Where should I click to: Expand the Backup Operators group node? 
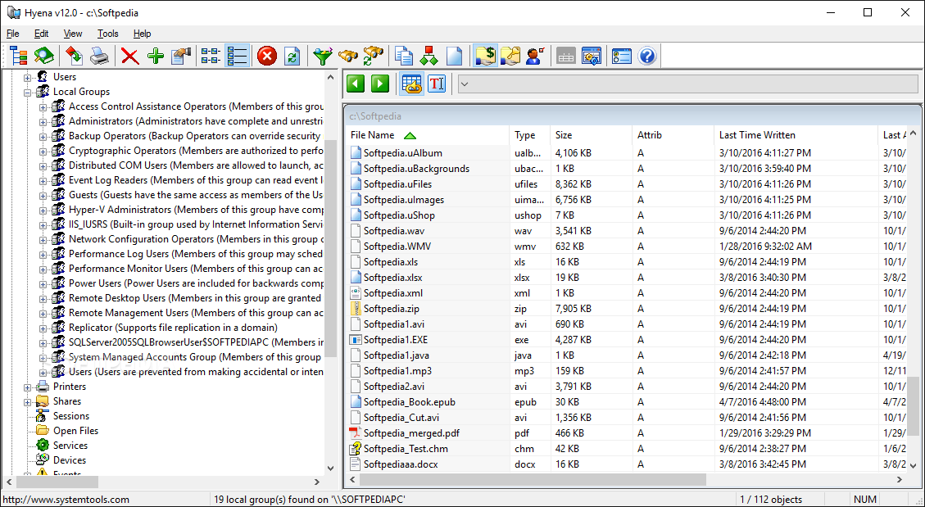tap(43, 137)
